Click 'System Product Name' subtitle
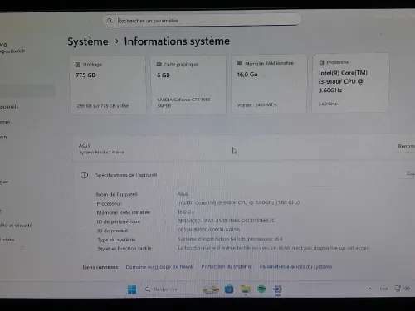415x311 pixels. pyautogui.click(x=101, y=153)
